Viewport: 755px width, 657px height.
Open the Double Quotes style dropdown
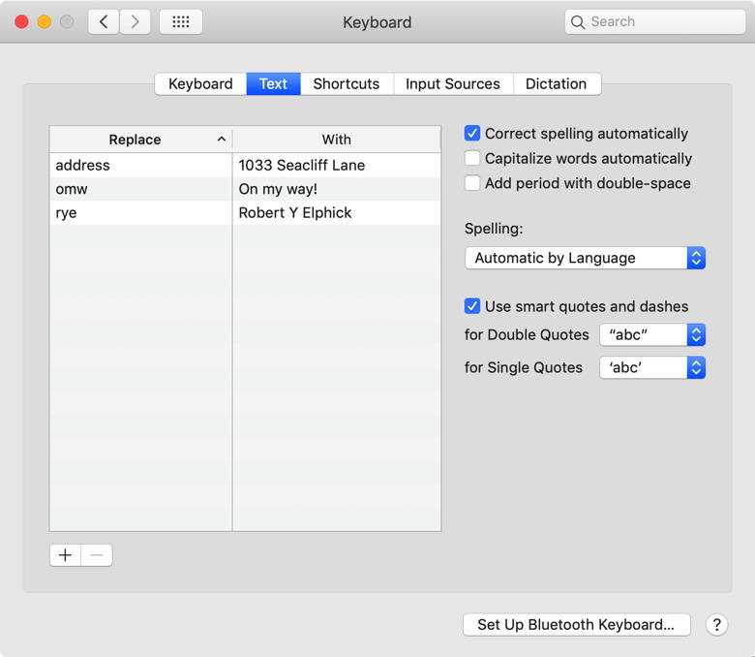pyautogui.click(x=651, y=334)
